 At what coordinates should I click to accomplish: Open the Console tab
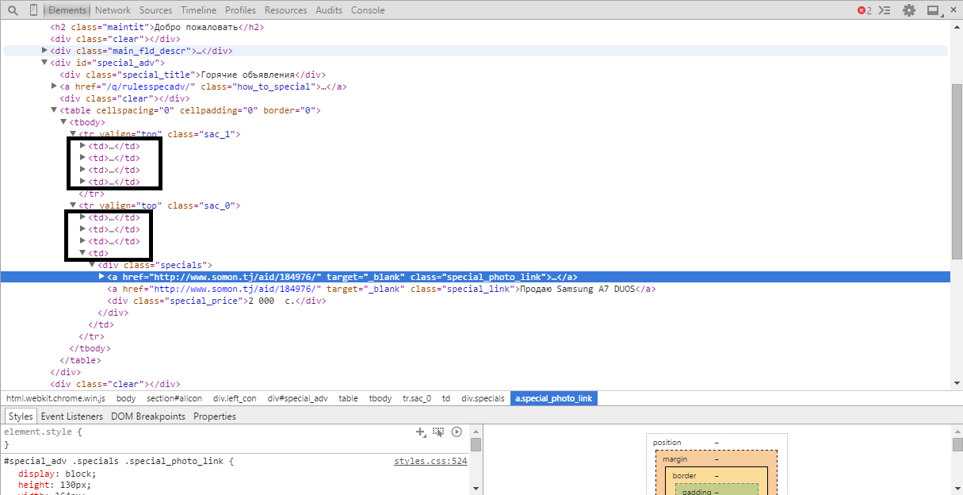368,10
